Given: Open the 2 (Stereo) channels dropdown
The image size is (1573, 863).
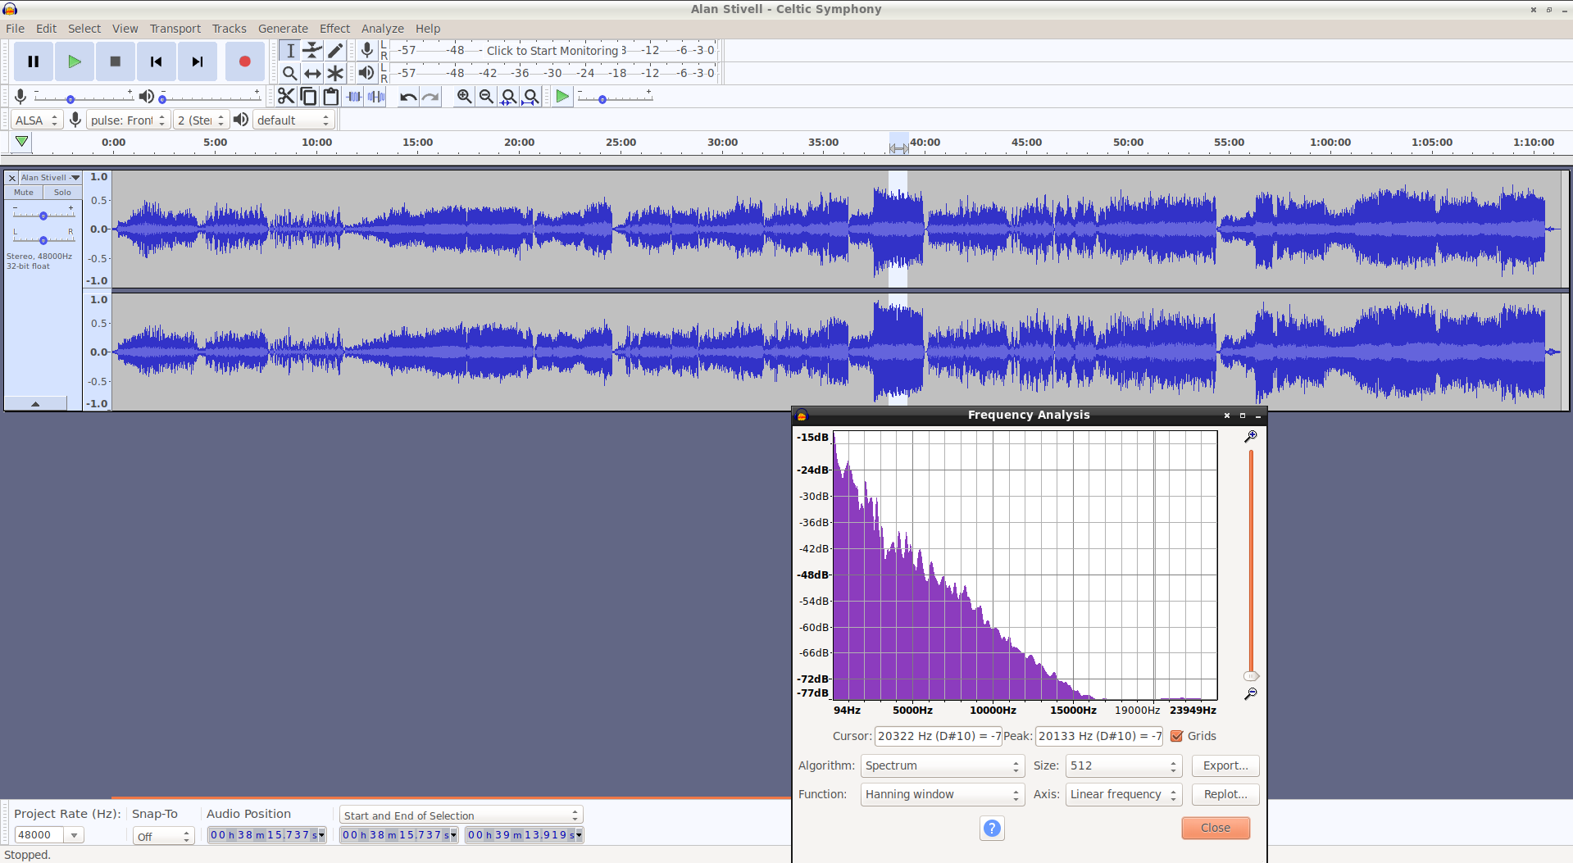Looking at the screenshot, I should [201, 120].
